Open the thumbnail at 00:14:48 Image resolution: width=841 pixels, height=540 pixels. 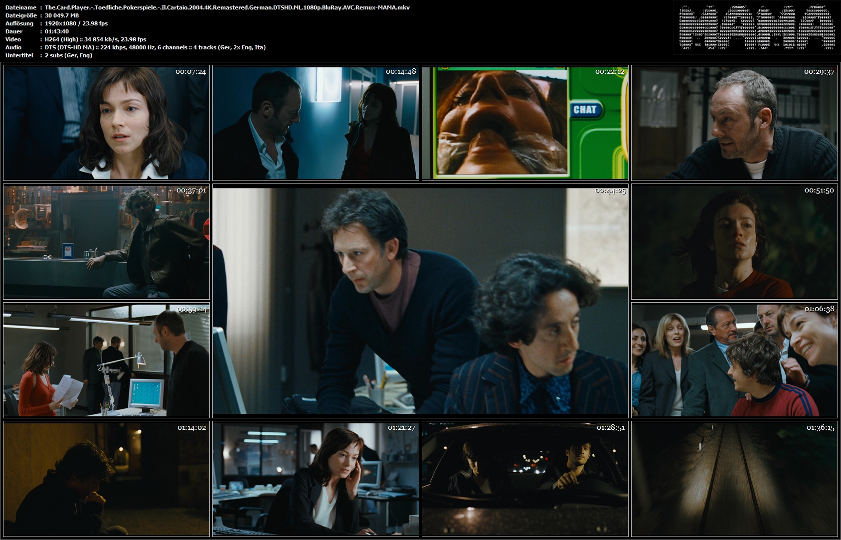click(316, 123)
